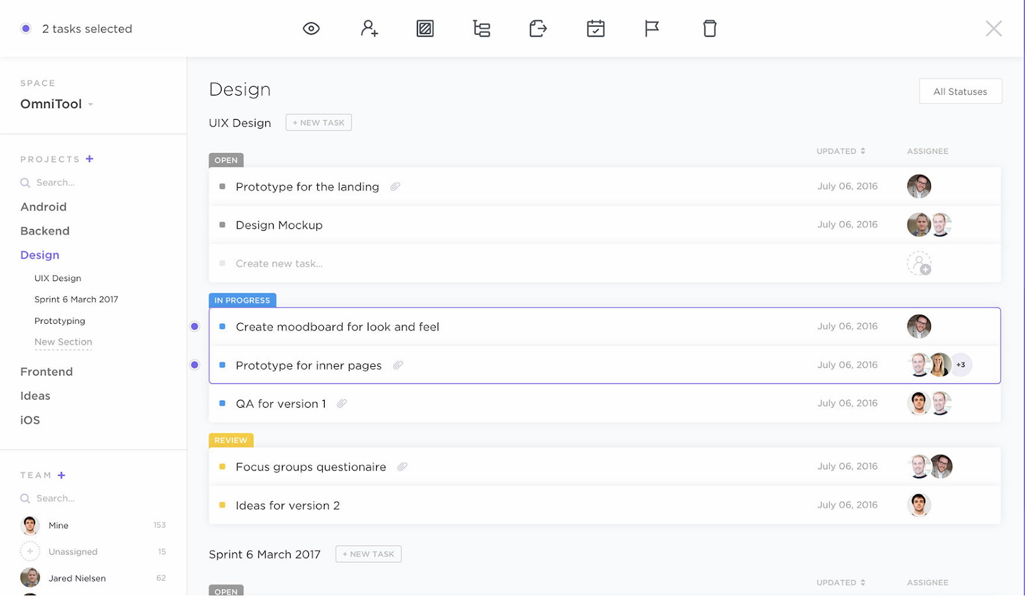Viewport: 1025px width, 605px height.
Task: Open the Backend project
Action: point(45,231)
